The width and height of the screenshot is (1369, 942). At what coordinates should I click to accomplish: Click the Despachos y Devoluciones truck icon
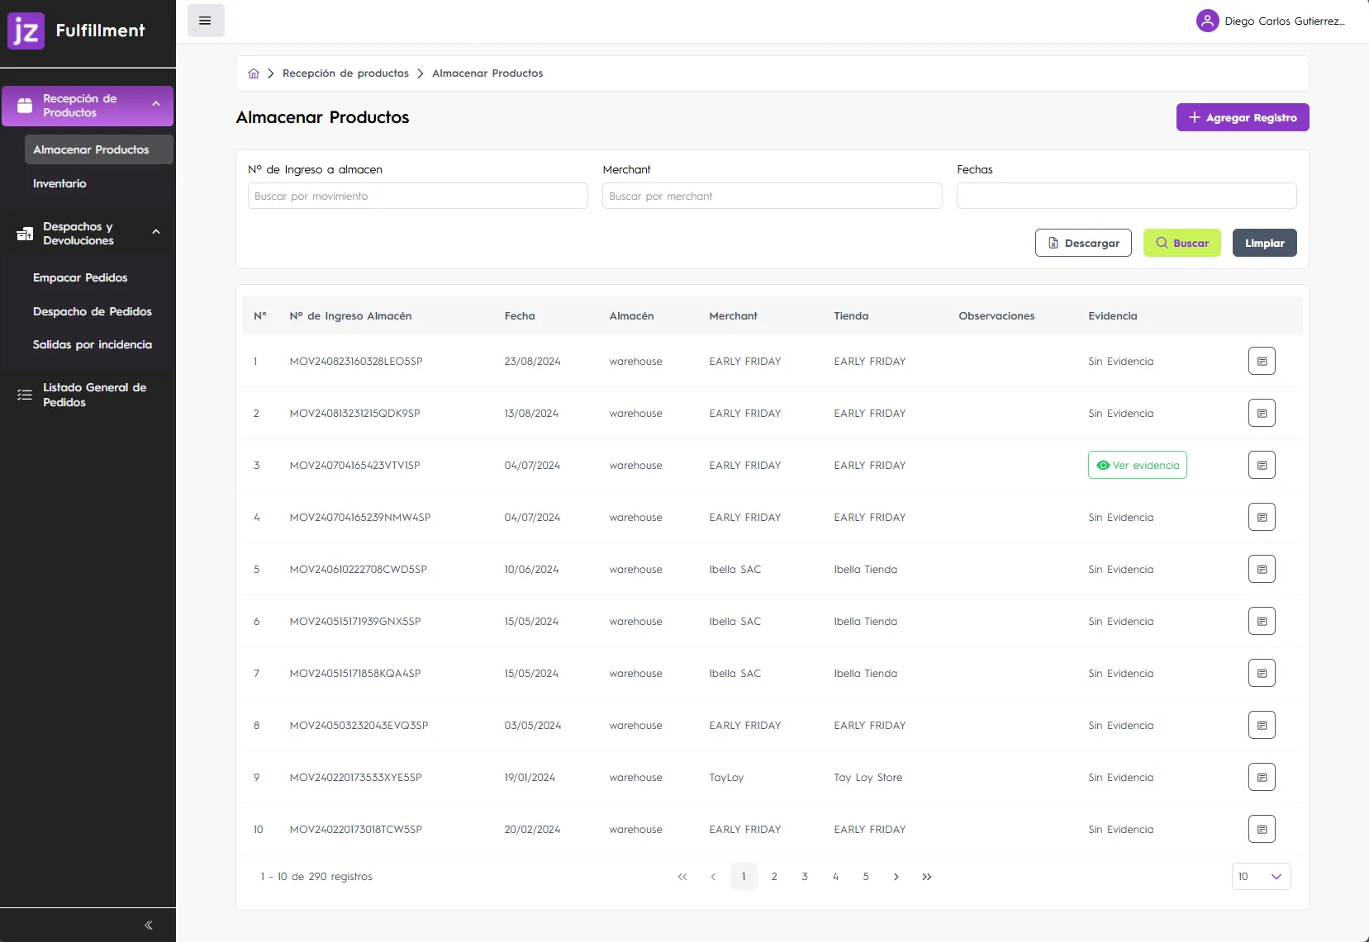click(x=25, y=234)
